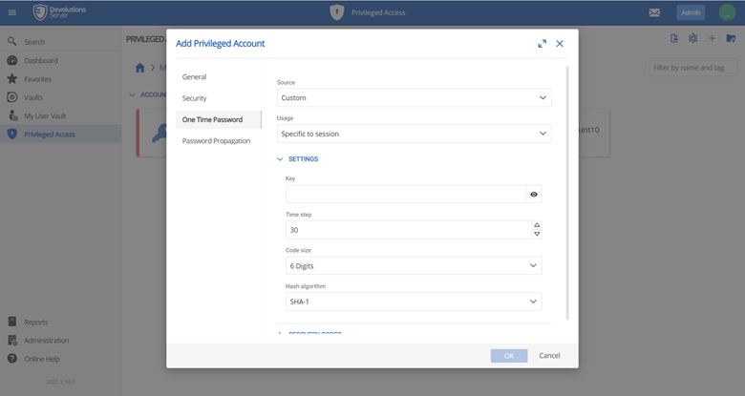
Task: Open the Hash algorithm dropdown
Action: coord(414,302)
